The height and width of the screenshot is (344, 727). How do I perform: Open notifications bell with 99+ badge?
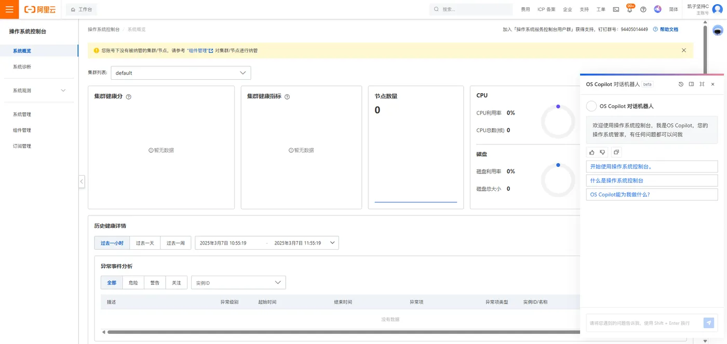(x=630, y=9)
